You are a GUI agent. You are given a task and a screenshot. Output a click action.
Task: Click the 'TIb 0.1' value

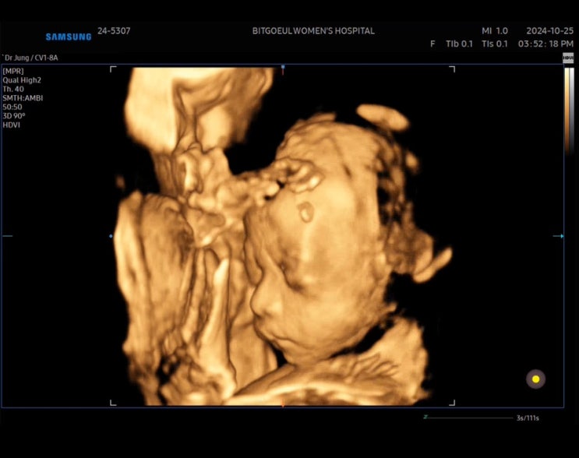coord(459,44)
